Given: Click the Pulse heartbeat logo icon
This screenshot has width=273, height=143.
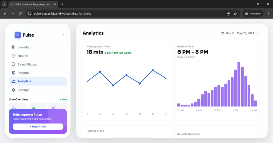Looking at the screenshot, I should [x=18, y=35].
